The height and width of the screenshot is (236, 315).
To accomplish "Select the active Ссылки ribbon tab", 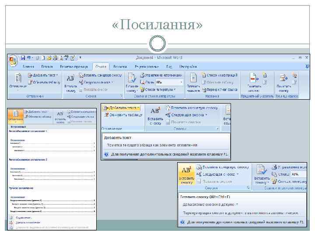I will click(x=101, y=66).
